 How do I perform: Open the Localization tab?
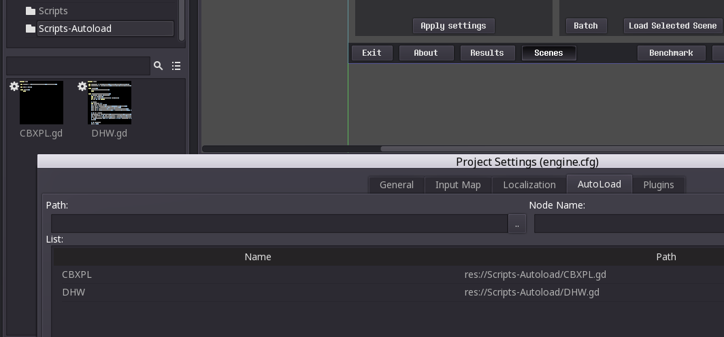click(529, 185)
